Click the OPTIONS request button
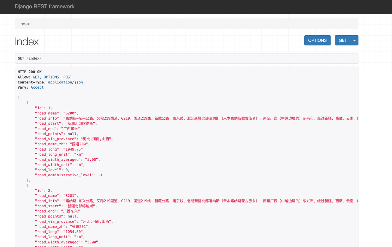392x247 pixels. pos(317,40)
